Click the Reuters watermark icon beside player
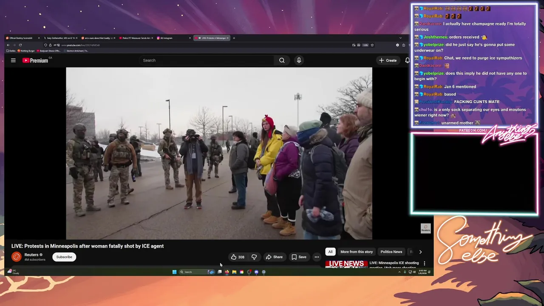Image resolution: width=544 pixels, height=306 pixels. coord(425,228)
